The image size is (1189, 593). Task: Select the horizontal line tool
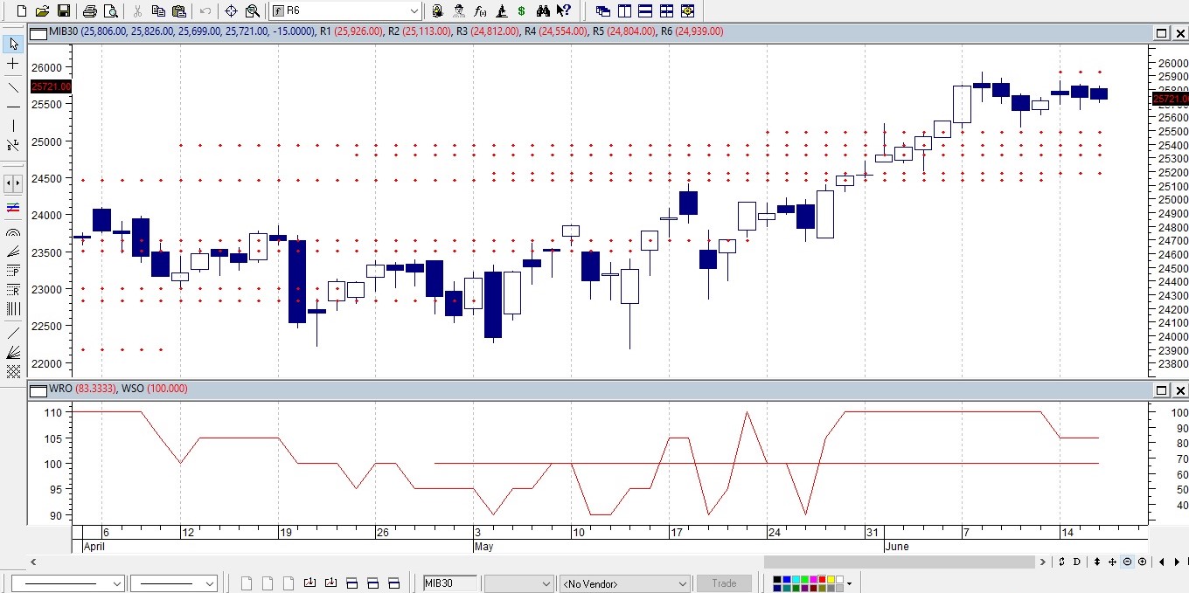coord(13,107)
